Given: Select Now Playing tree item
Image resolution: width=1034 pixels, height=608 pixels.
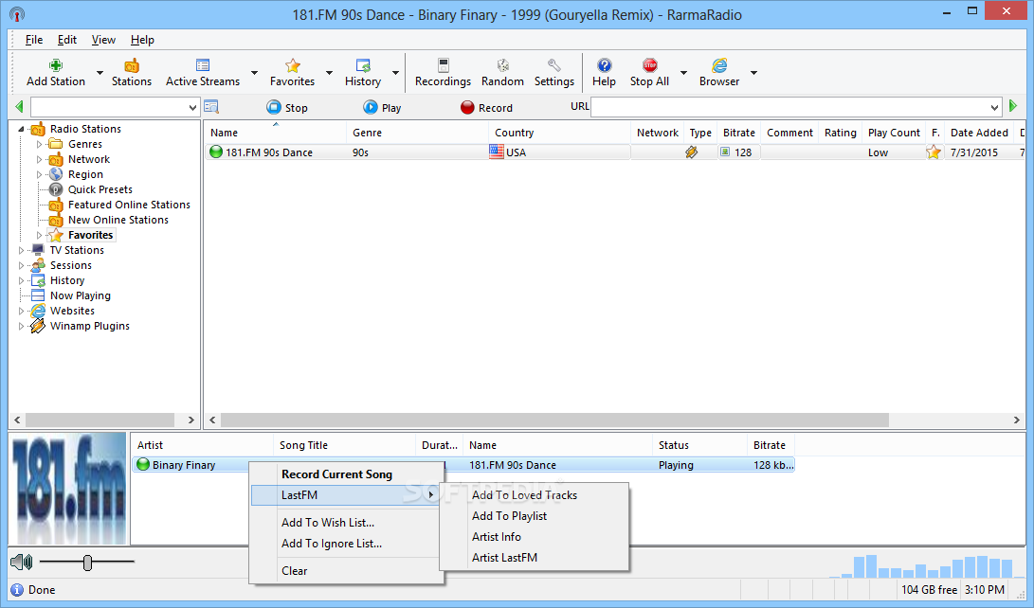Looking at the screenshot, I should coord(81,295).
